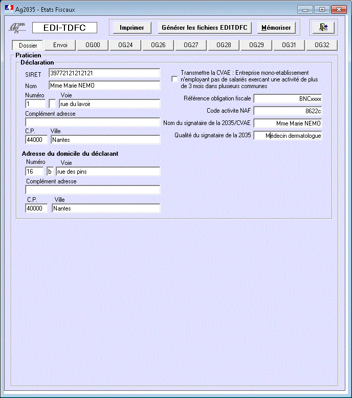352x398 pixels.
Task: Select the Code activité NAF field
Action: click(288, 110)
